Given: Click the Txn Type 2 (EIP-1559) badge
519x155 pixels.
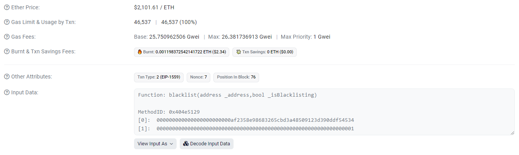Looking at the screenshot, I should click(159, 77).
